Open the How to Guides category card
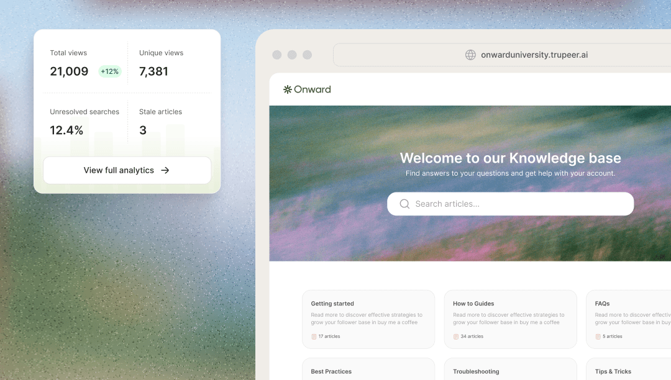 tap(510, 319)
